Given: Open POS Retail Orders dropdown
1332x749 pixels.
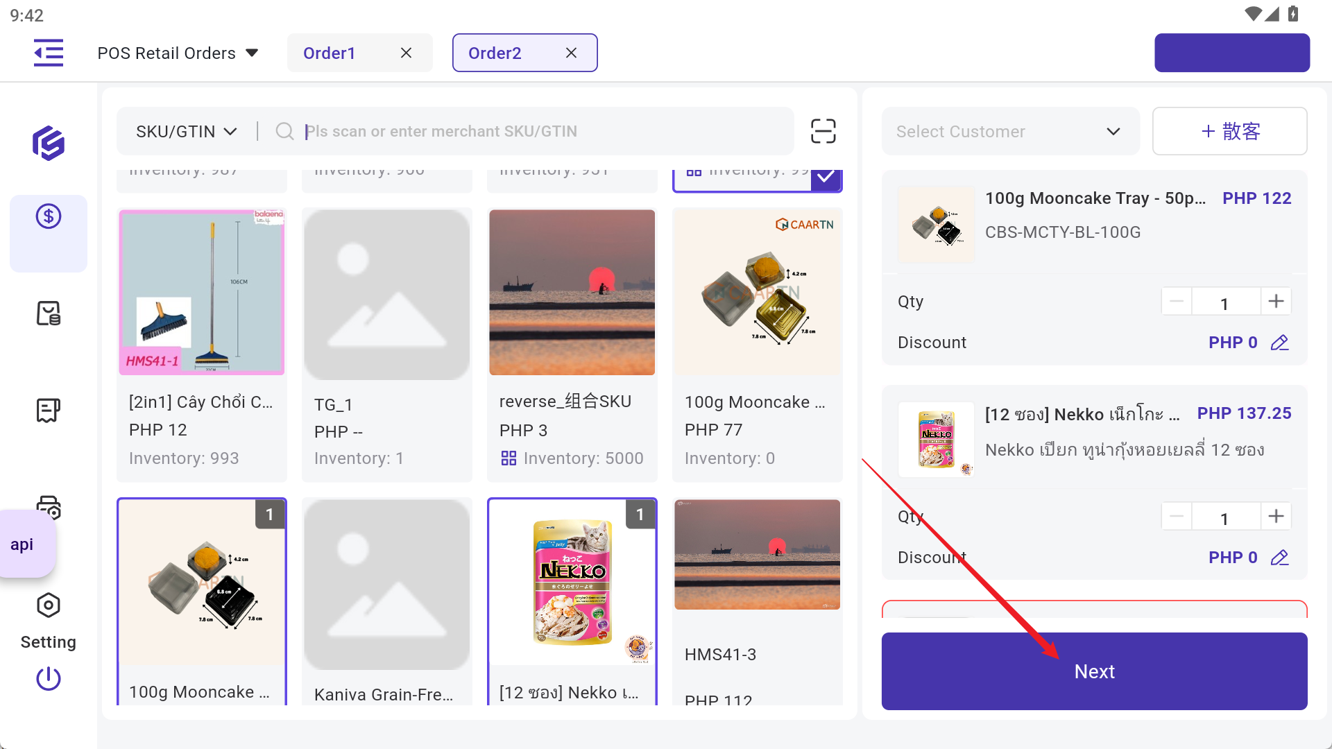Looking at the screenshot, I should [178, 53].
